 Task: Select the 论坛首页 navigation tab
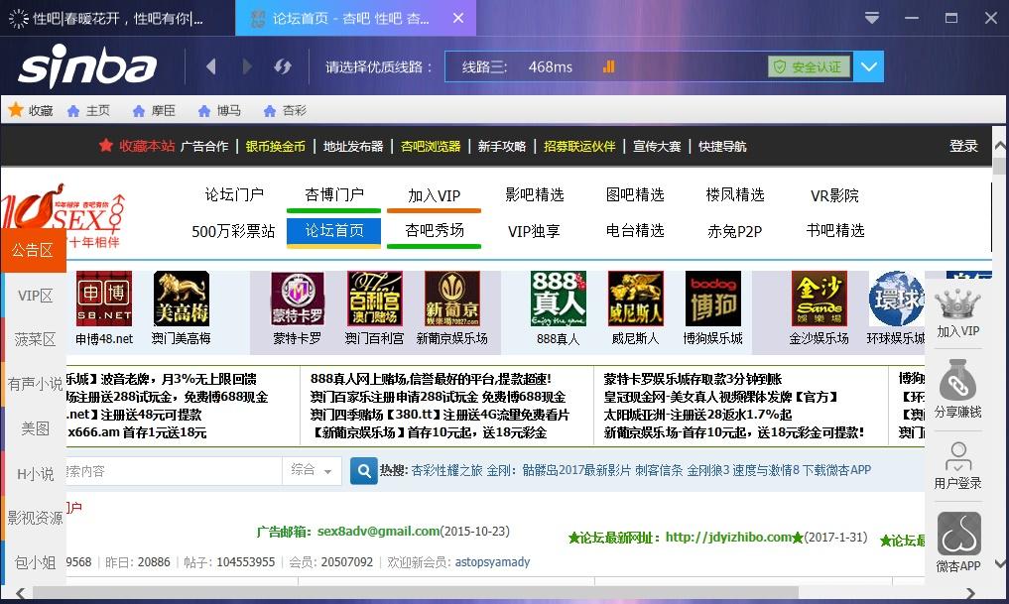tap(334, 231)
